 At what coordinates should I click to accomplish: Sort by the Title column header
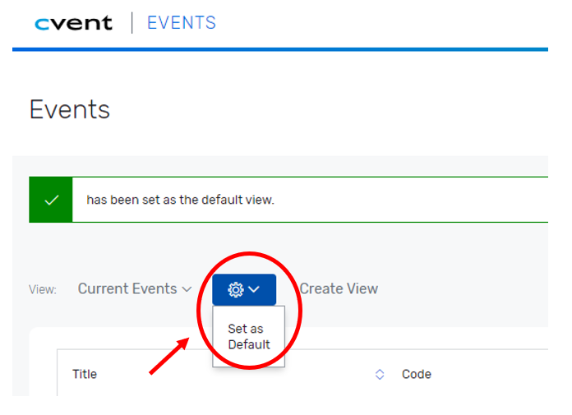click(85, 374)
